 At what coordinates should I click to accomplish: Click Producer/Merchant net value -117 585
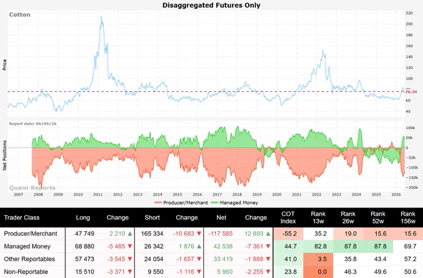tap(220, 233)
